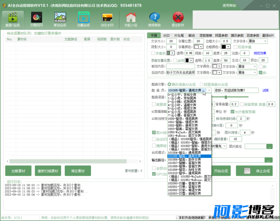This screenshot has width=280, height=221.
Task: Click the queue scrollbar left arrow
Action: pyautogui.click(x=7, y=161)
